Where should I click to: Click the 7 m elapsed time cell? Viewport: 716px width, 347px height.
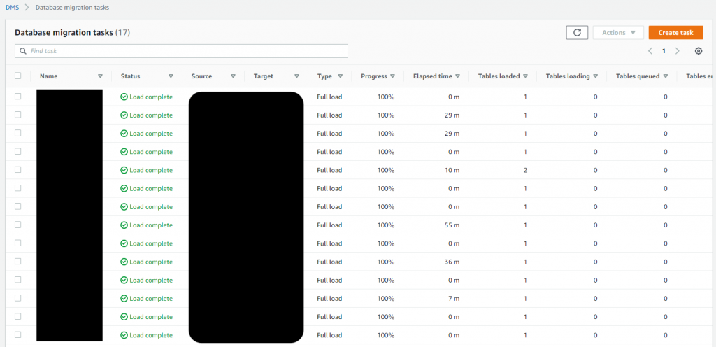(x=453, y=298)
